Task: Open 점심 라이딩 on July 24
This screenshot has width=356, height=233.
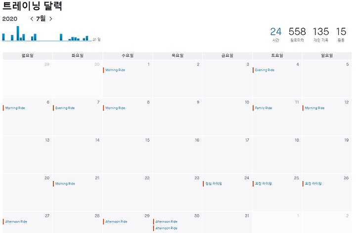Action: [x=214, y=184]
